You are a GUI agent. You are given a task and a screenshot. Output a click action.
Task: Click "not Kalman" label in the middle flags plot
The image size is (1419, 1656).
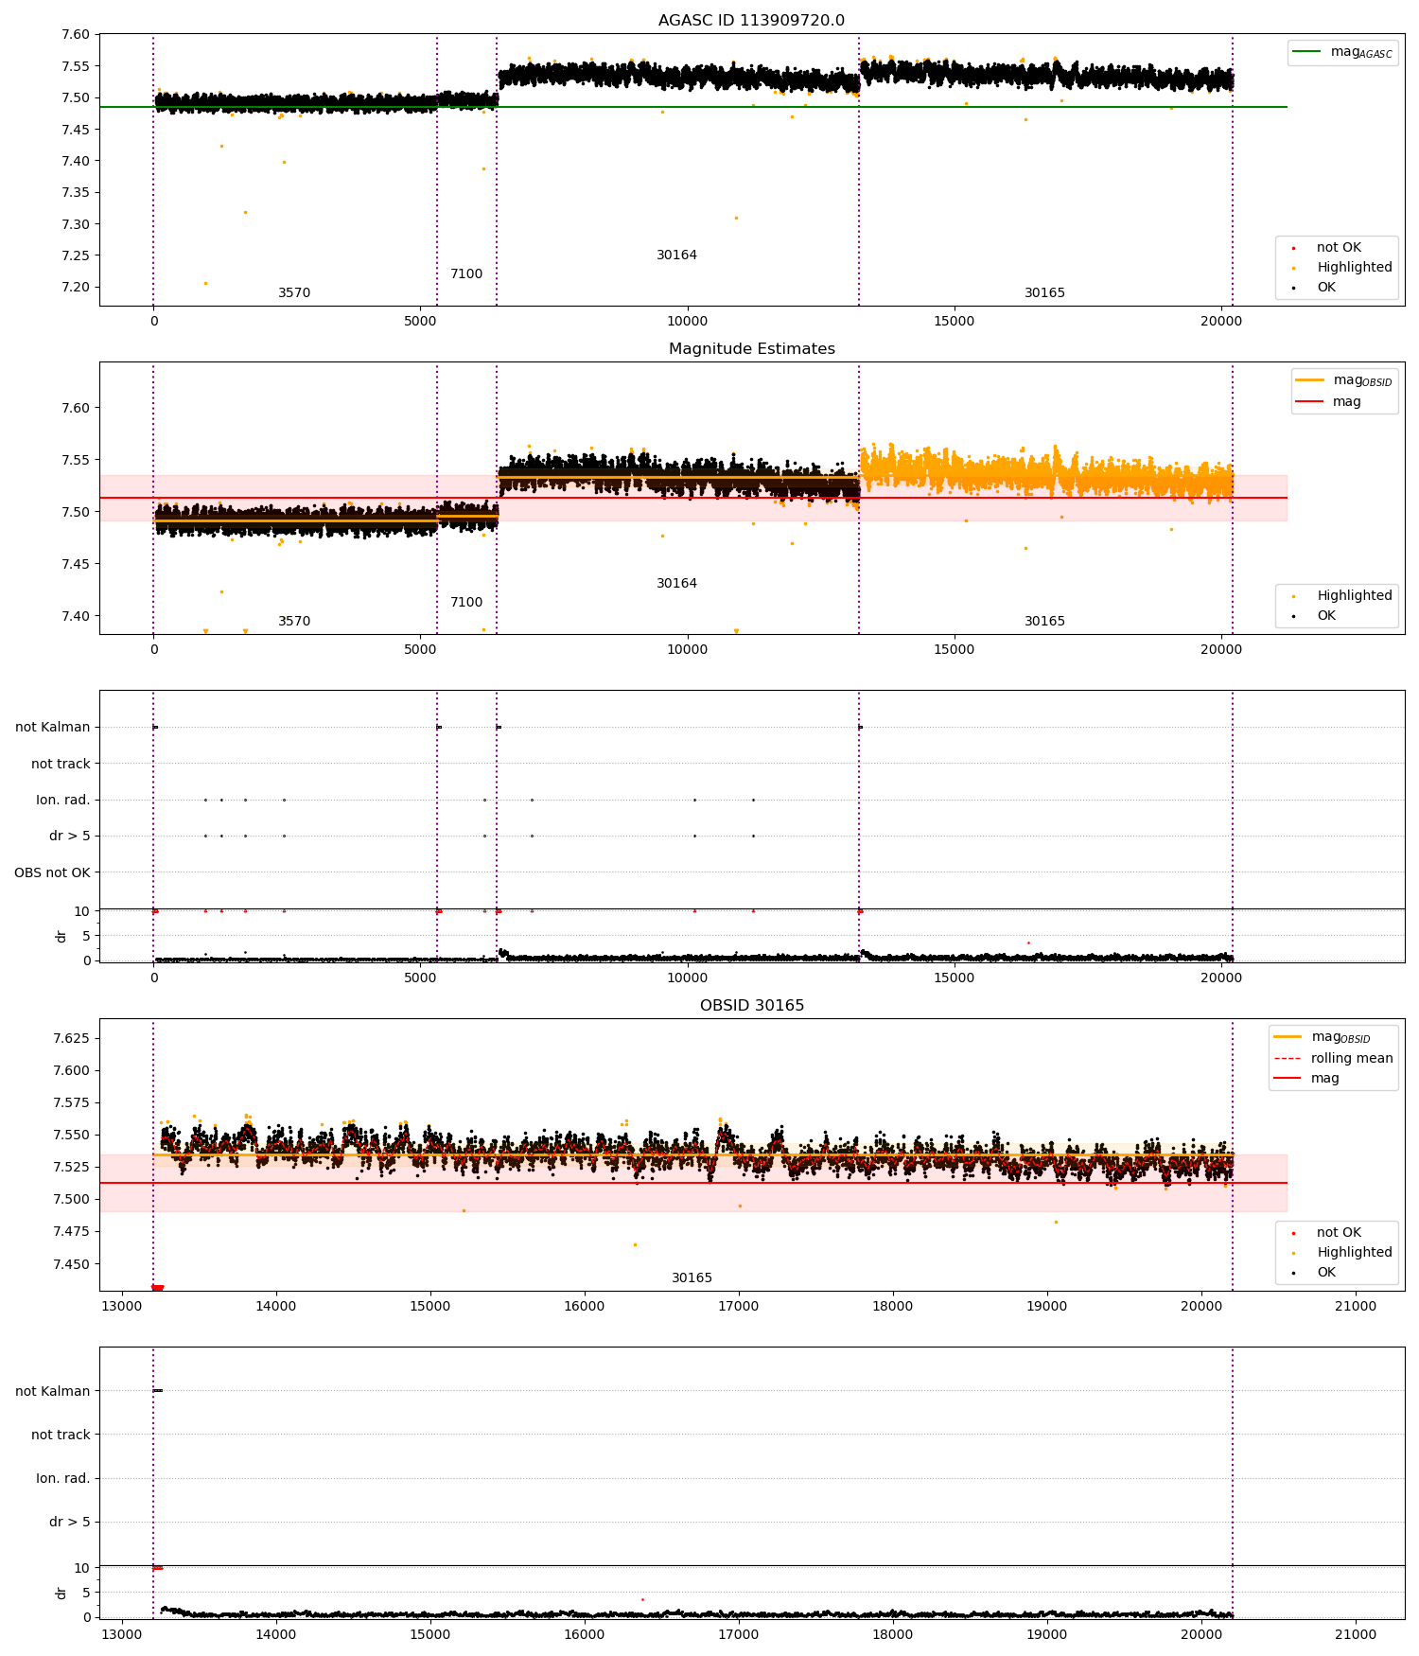tap(53, 728)
